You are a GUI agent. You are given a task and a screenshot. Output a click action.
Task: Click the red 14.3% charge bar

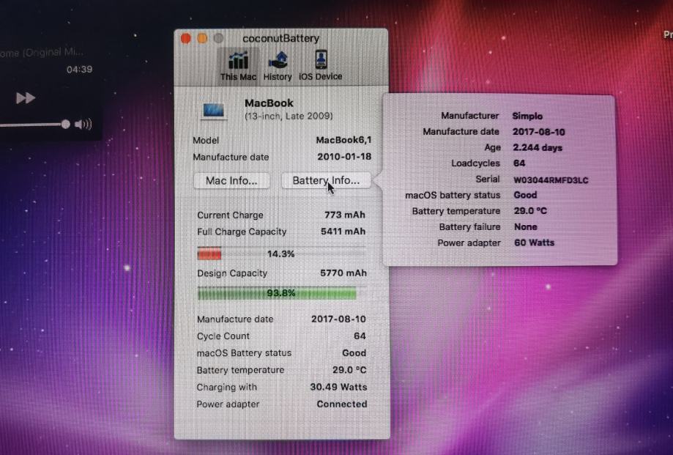pyautogui.click(x=209, y=254)
